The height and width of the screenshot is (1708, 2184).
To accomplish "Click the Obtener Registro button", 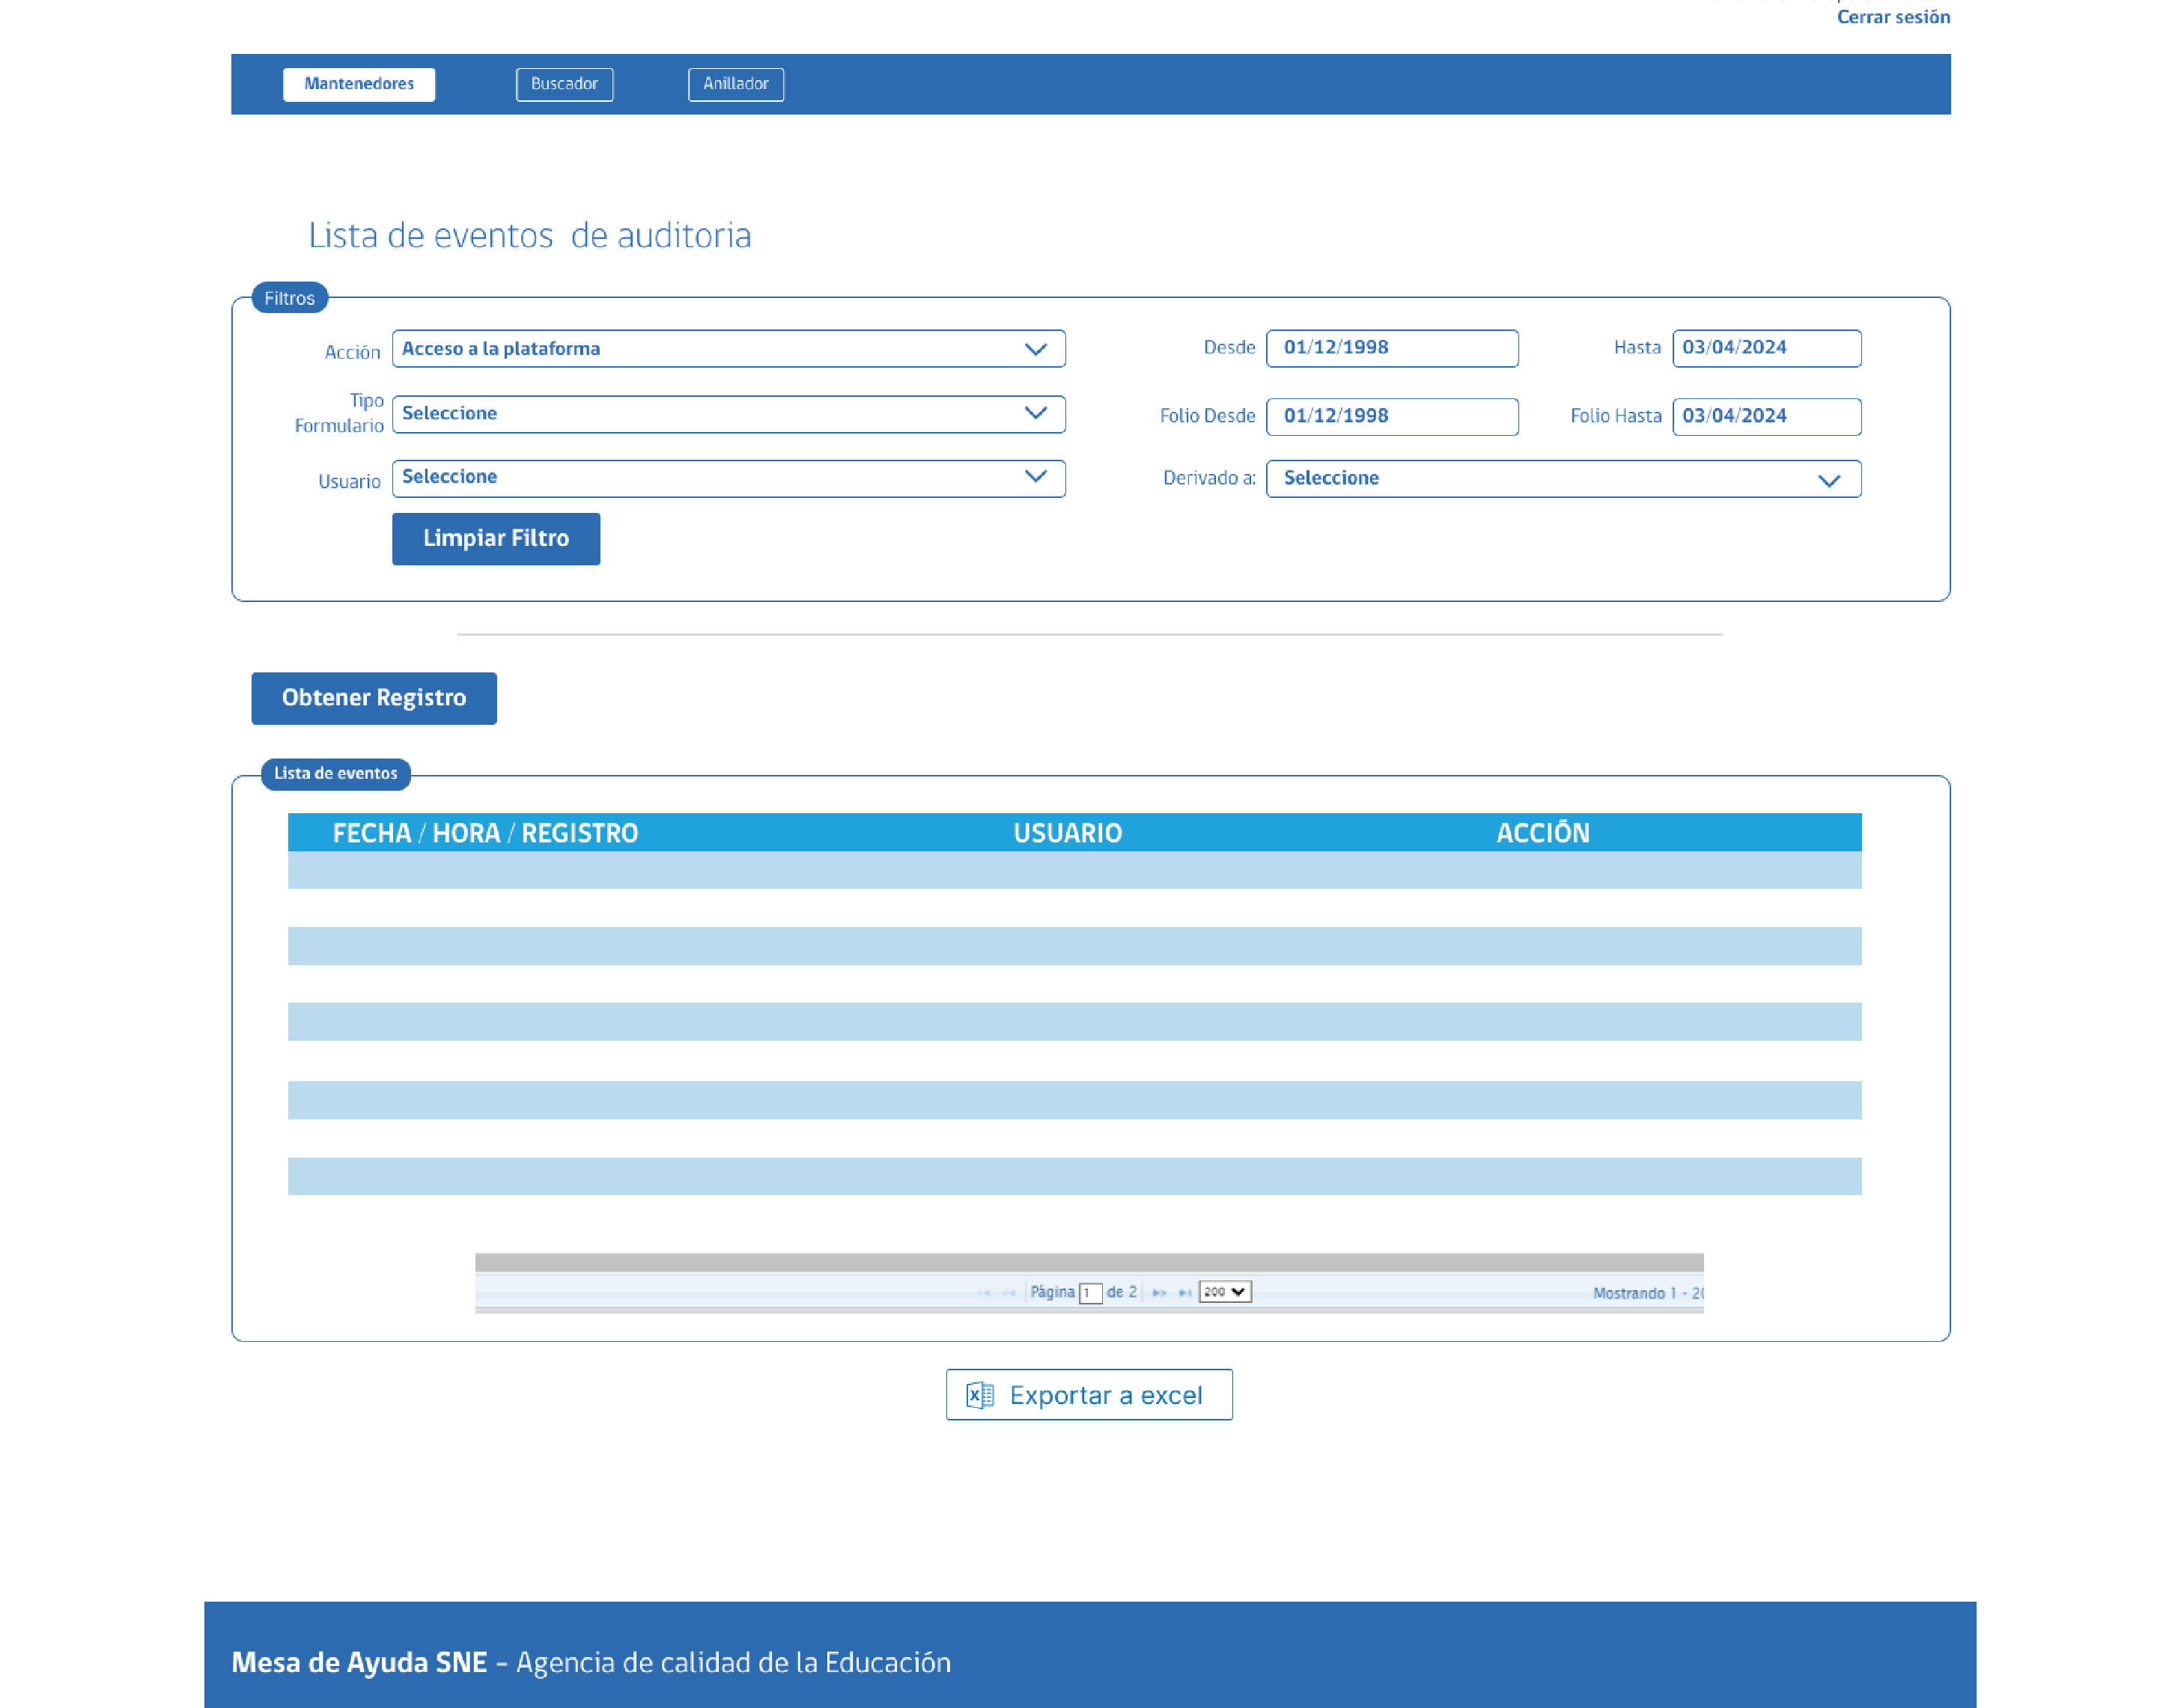I will 374,698.
